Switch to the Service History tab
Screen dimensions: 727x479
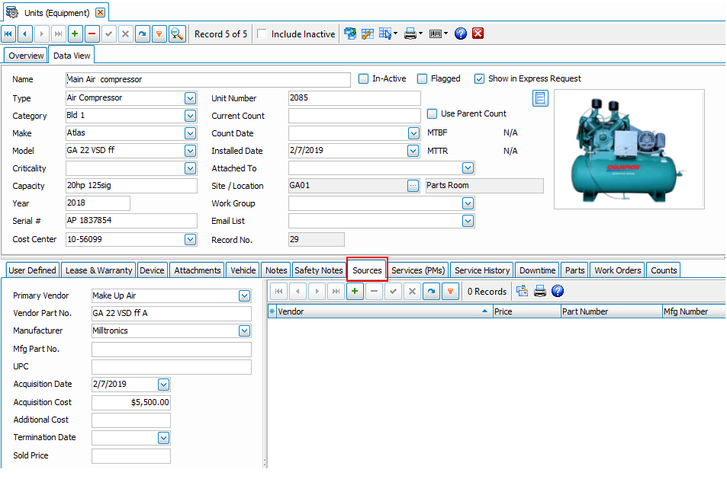point(481,270)
